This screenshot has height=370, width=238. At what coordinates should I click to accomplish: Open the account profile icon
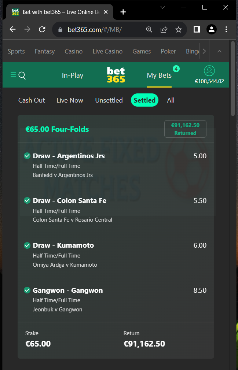209,71
